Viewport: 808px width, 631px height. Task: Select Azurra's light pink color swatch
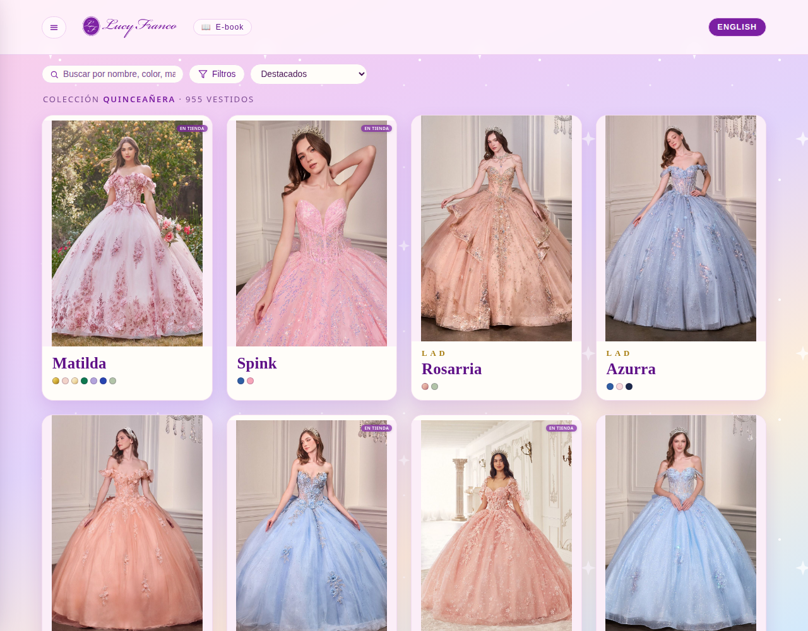(x=619, y=387)
